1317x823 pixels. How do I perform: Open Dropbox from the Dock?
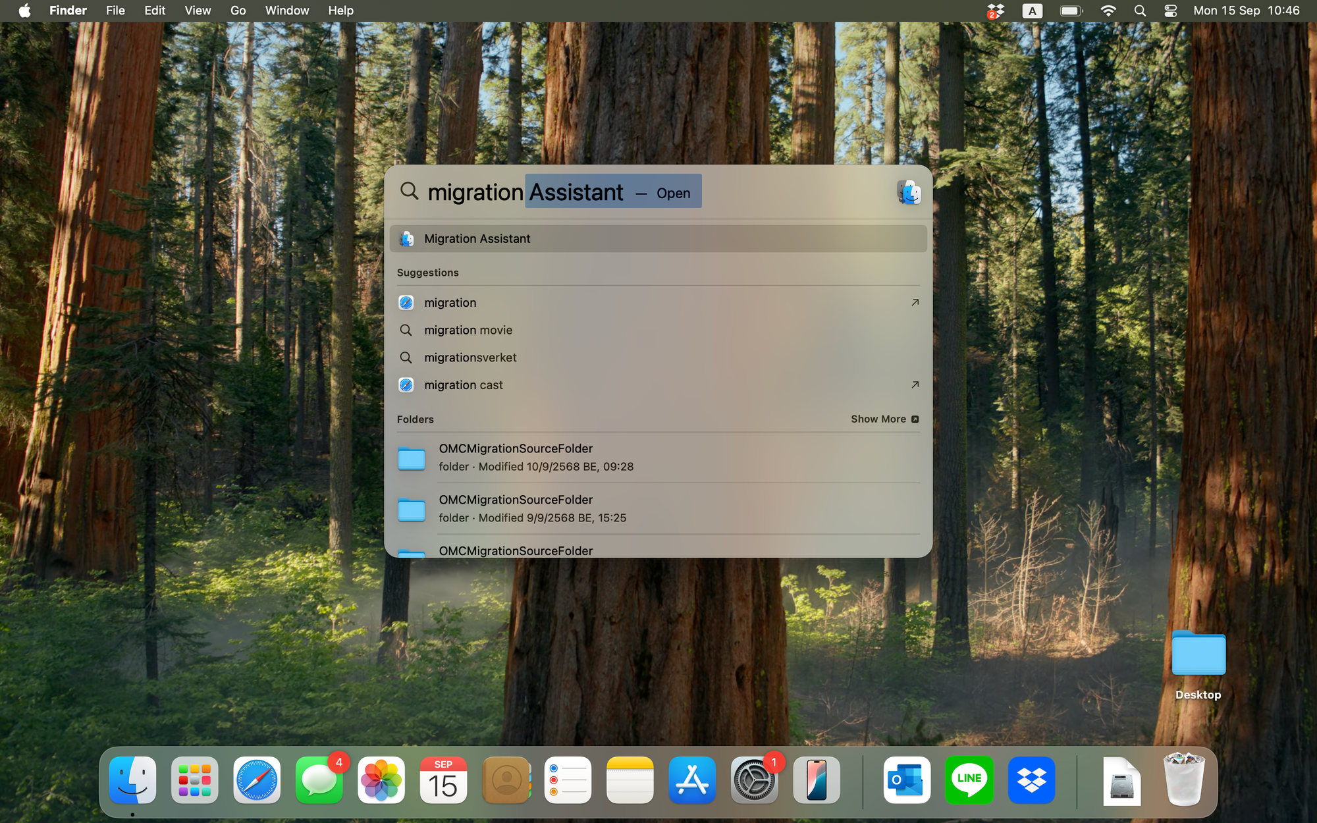[1031, 780]
